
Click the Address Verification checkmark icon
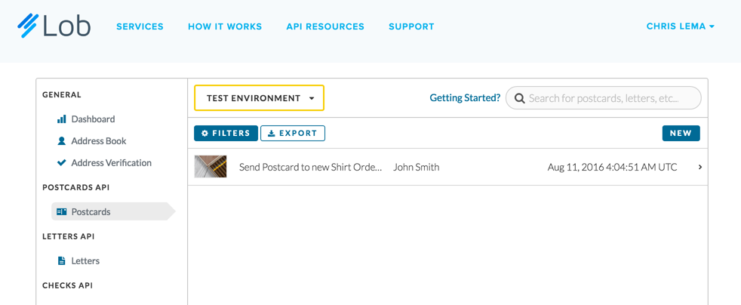pos(62,163)
